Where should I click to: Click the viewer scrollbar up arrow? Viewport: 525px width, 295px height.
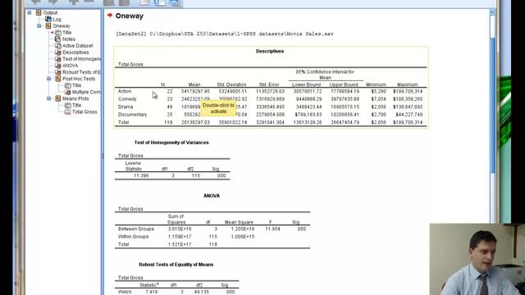(x=492, y=12)
